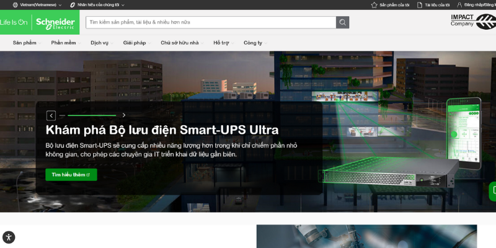Click the Life Is On logo
This screenshot has width=496, height=248.
pos(14,22)
